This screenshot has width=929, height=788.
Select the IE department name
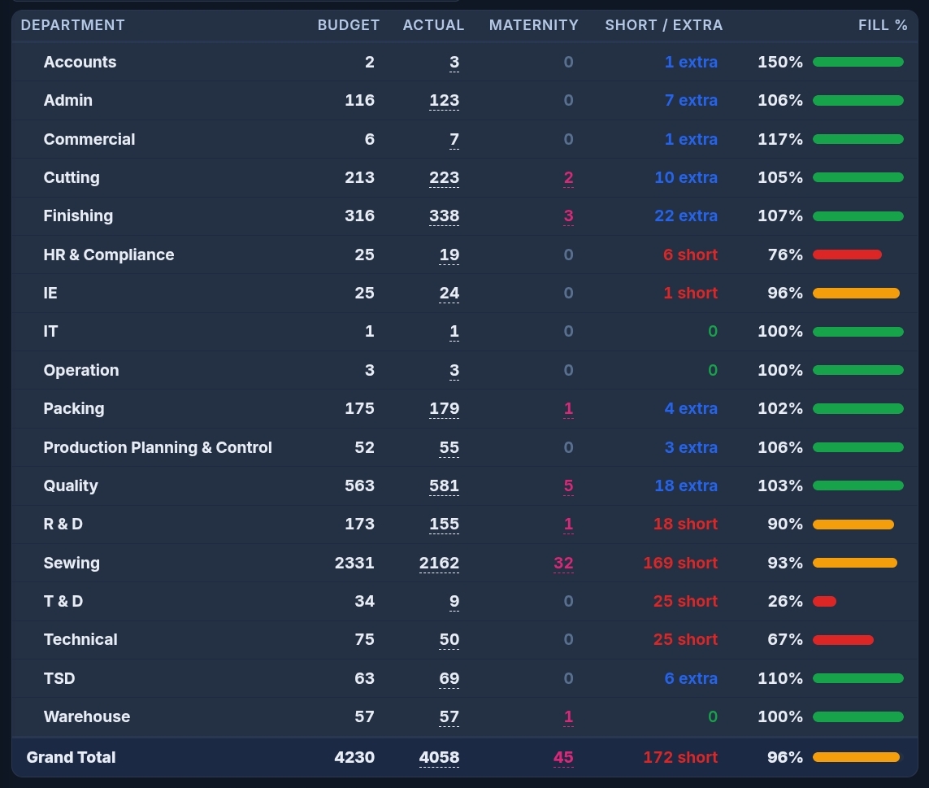[x=50, y=293]
